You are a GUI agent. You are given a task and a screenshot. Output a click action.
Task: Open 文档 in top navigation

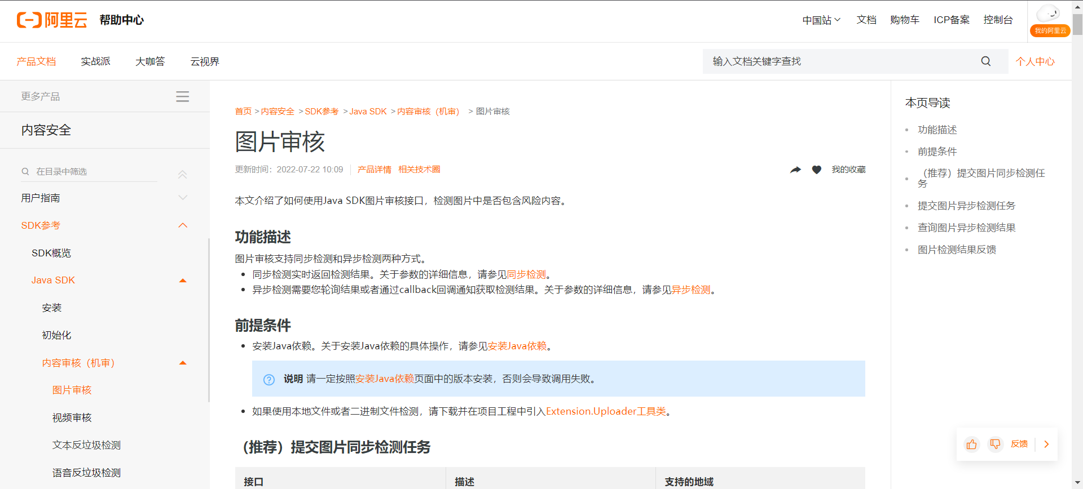point(866,20)
